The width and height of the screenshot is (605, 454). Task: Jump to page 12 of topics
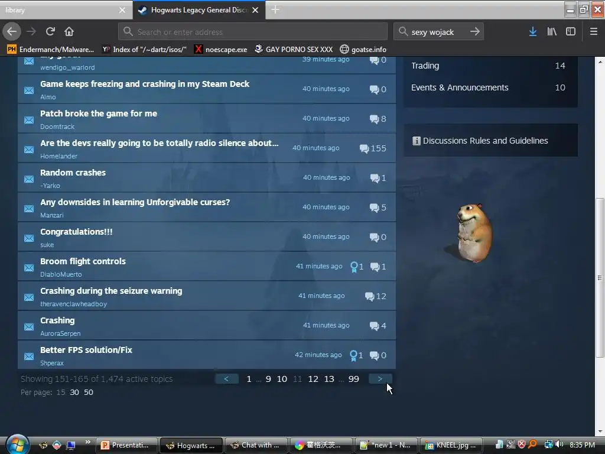313,379
